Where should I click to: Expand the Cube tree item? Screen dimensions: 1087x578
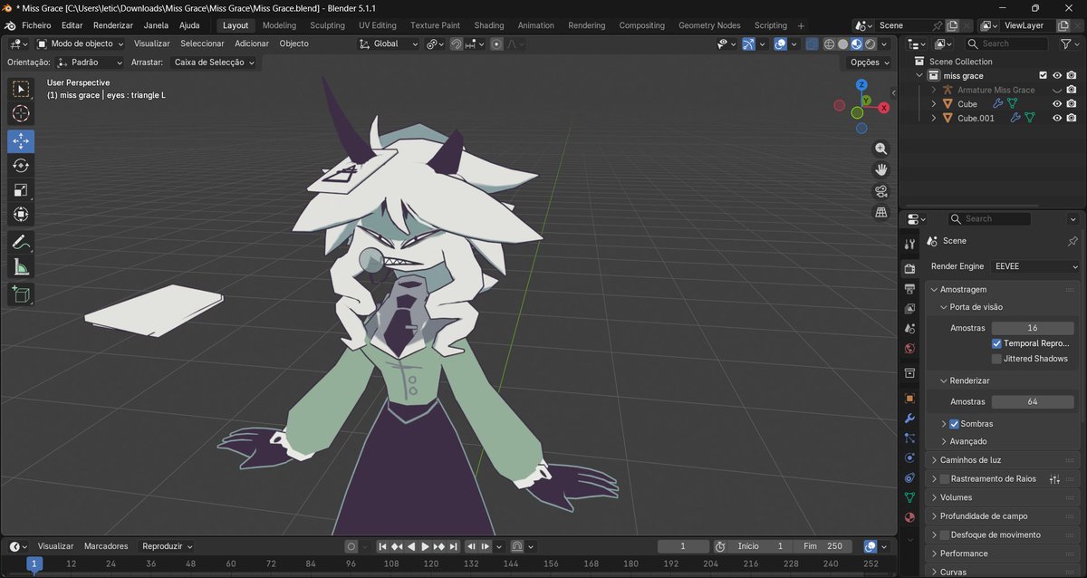tap(934, 104)
